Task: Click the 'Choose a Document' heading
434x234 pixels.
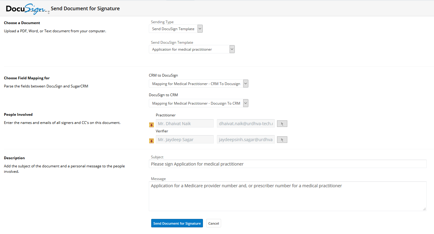Action: [22, 23]
